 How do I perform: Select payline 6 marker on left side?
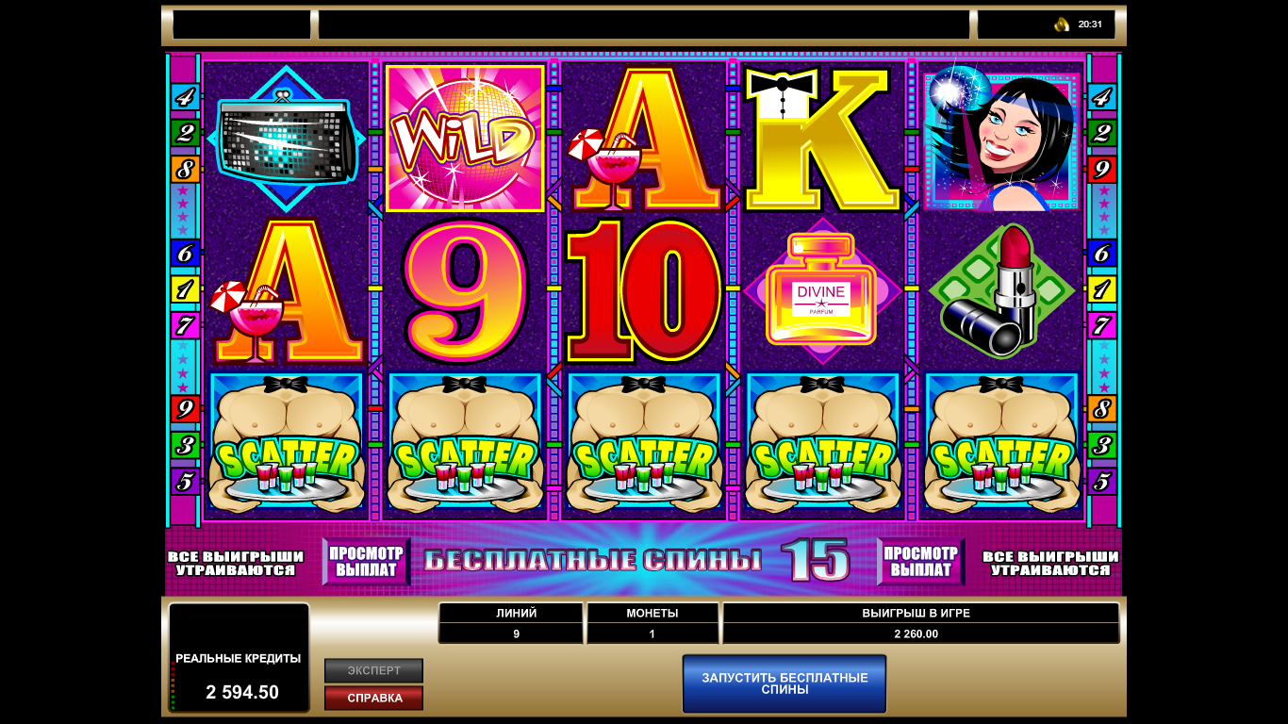(184, 253)
